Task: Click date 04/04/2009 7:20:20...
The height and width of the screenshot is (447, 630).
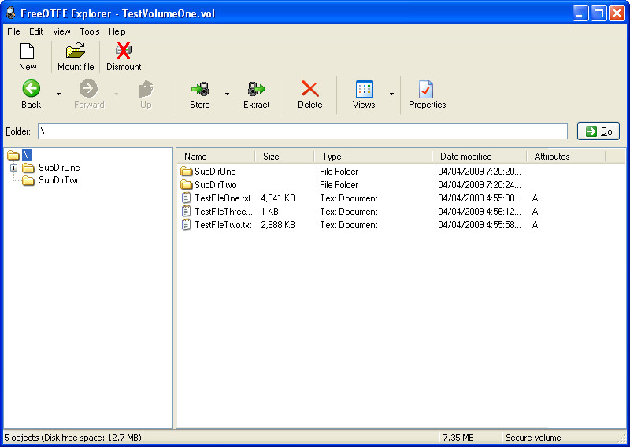Action: coord(480,172)
